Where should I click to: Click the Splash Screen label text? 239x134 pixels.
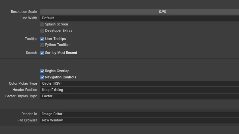point(56,24)
